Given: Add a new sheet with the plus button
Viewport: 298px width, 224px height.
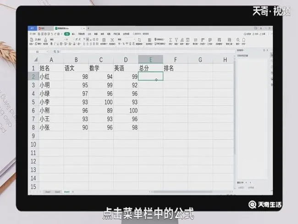Looking at the screenshot, I should (x=73, y=192).
